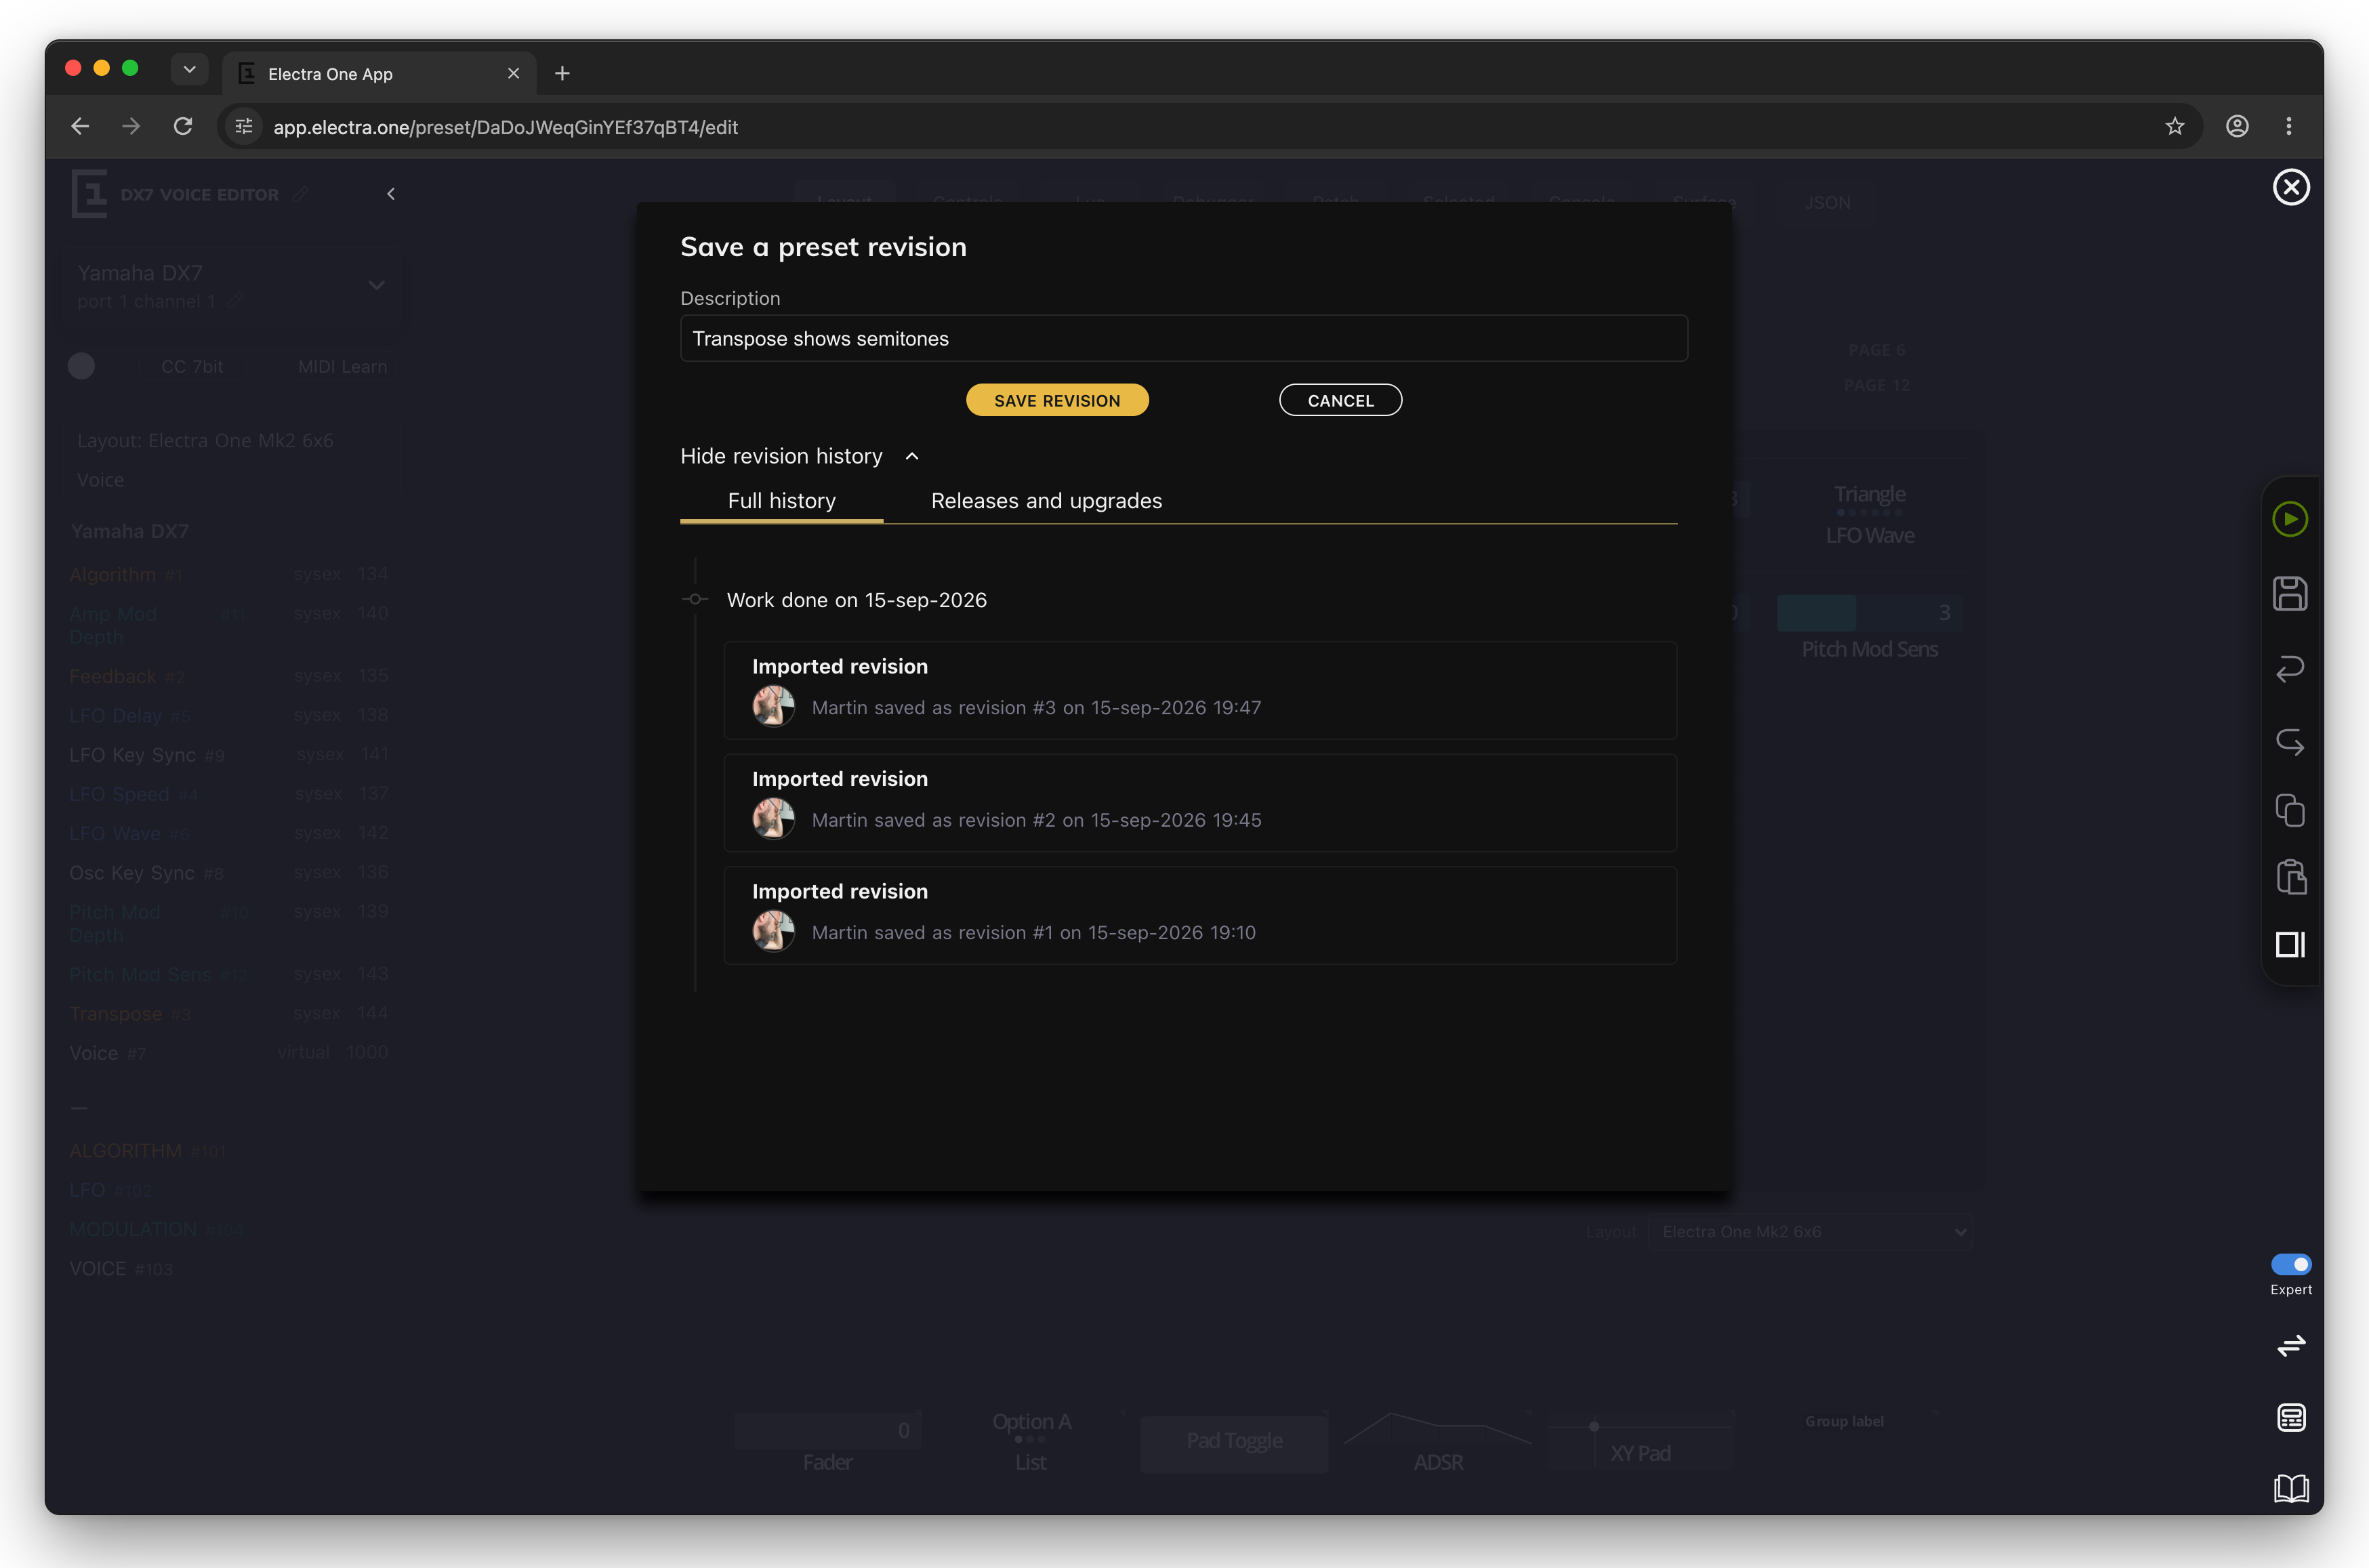This screenshot has height=1568, width=2369.
Task: Select VOICE #103 group row
Action: [121, 1269]
